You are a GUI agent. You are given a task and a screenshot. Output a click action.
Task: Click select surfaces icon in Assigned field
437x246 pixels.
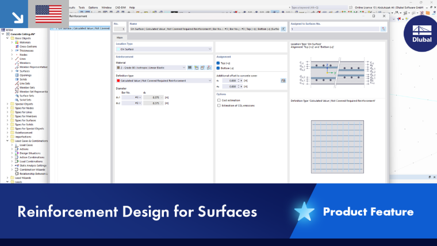(384, 29)
